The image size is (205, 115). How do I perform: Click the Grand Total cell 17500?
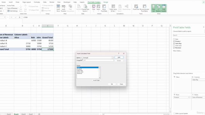48,49
